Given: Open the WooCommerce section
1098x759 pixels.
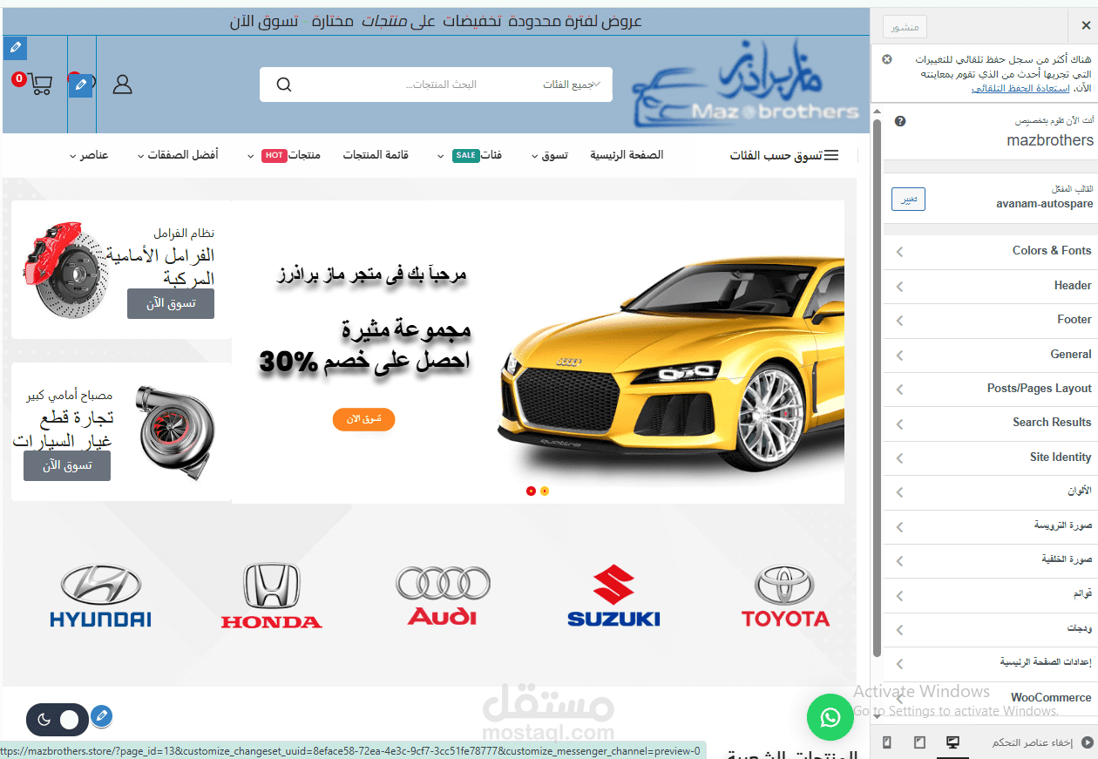Looking at the screenshot, I should click(990, 698).
